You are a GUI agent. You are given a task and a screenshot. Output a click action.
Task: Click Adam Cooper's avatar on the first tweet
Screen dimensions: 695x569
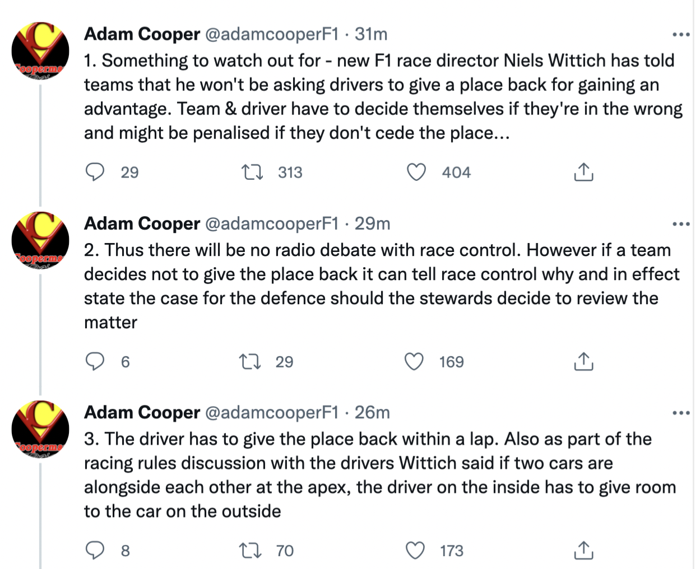coord(40,50)
